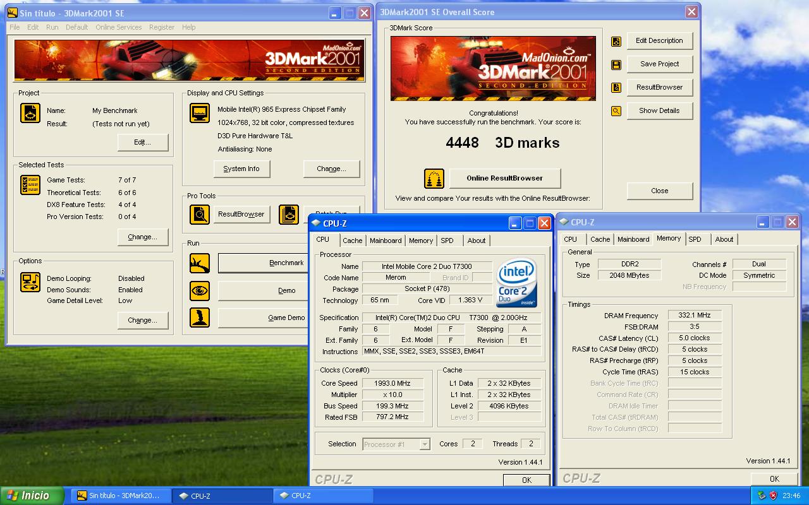Click the monitor icon in Display and CPU Settings
This screenshot has width=809, height=505.
200,113
